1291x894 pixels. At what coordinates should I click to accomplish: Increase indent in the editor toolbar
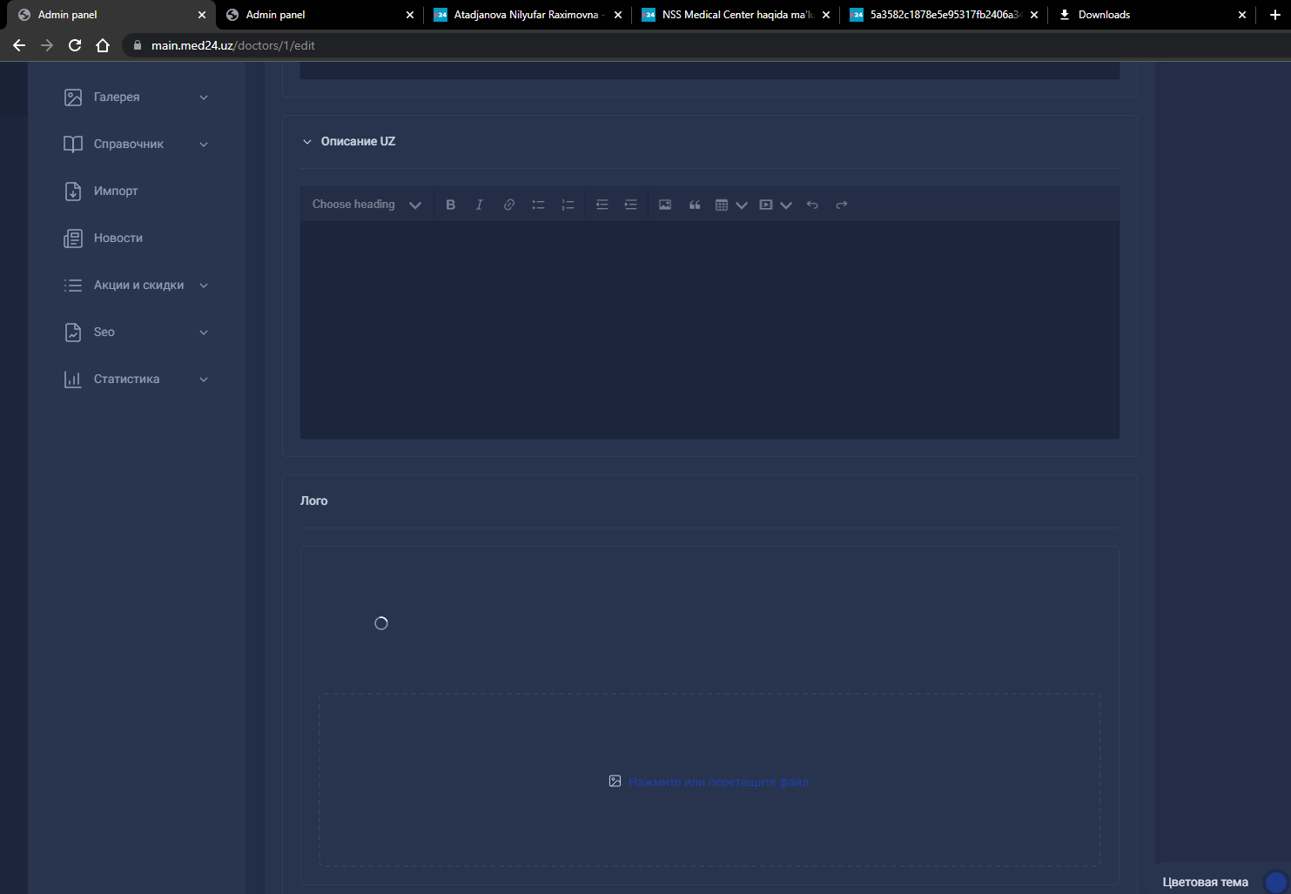(x=631, y=205)
